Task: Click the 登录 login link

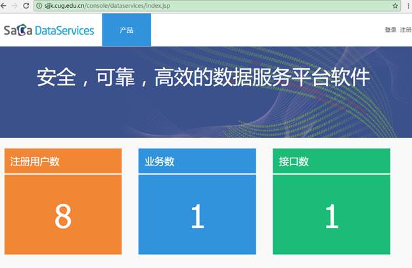Action: point(390,30)
